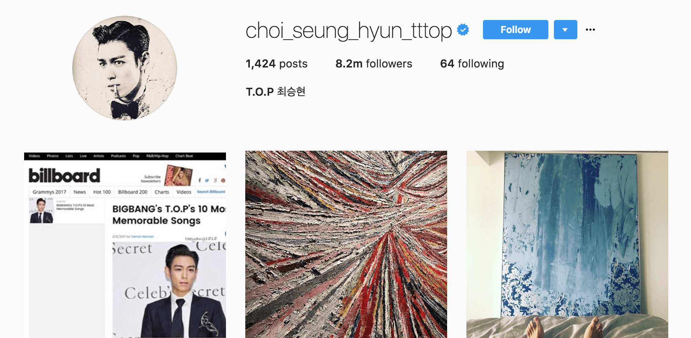Open the blue painting post
The height and width of the screenshot is (338, 691).
point(567,244)
